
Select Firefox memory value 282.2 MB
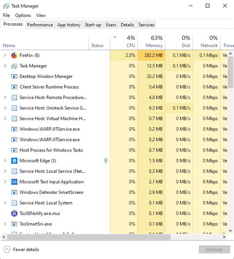[152, 55]
